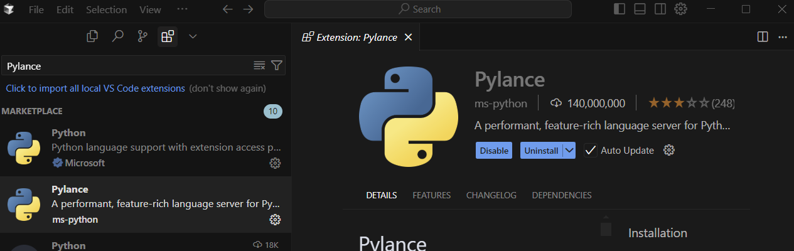Switch to the CHANGELOG tab
This screenshot has width=794, height=251.
coord(491,195)
